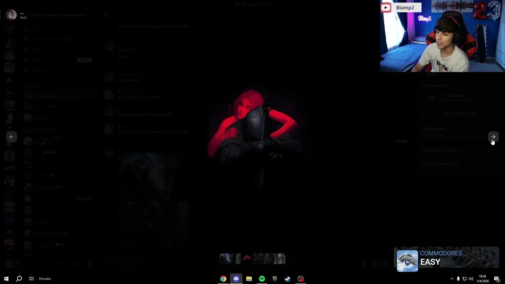Show hidden system tray icons
Image resolution: width=505 pixels, height=284 pixels.
coord(452,279)
